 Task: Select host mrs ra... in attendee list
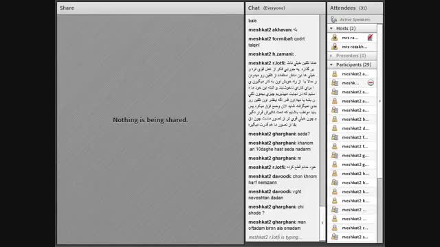pos(350,38)
